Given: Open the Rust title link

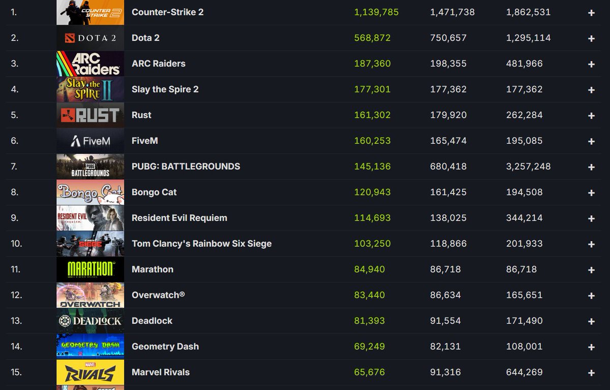Looking at the screenshot, I should pyautogui.click(x=141, y=115).
